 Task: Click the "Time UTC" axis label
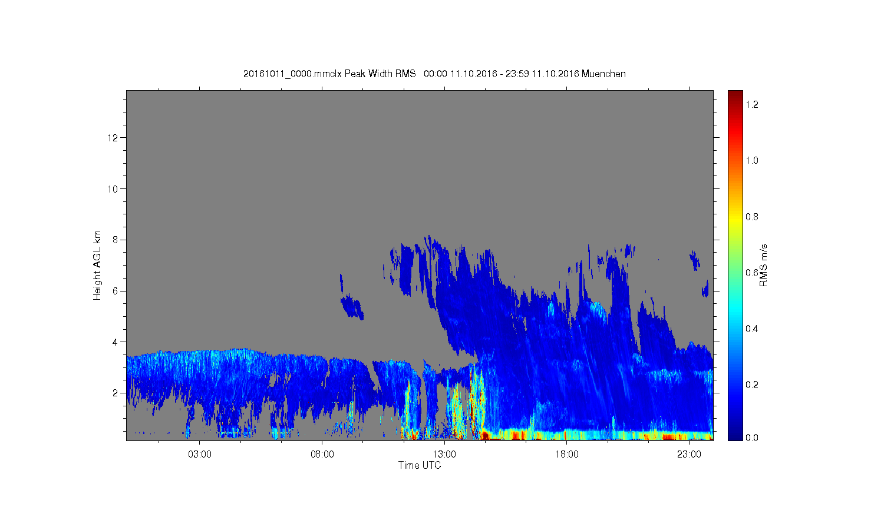420,465
